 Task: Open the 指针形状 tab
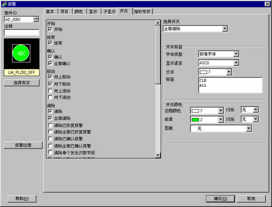tap(143, 11)
